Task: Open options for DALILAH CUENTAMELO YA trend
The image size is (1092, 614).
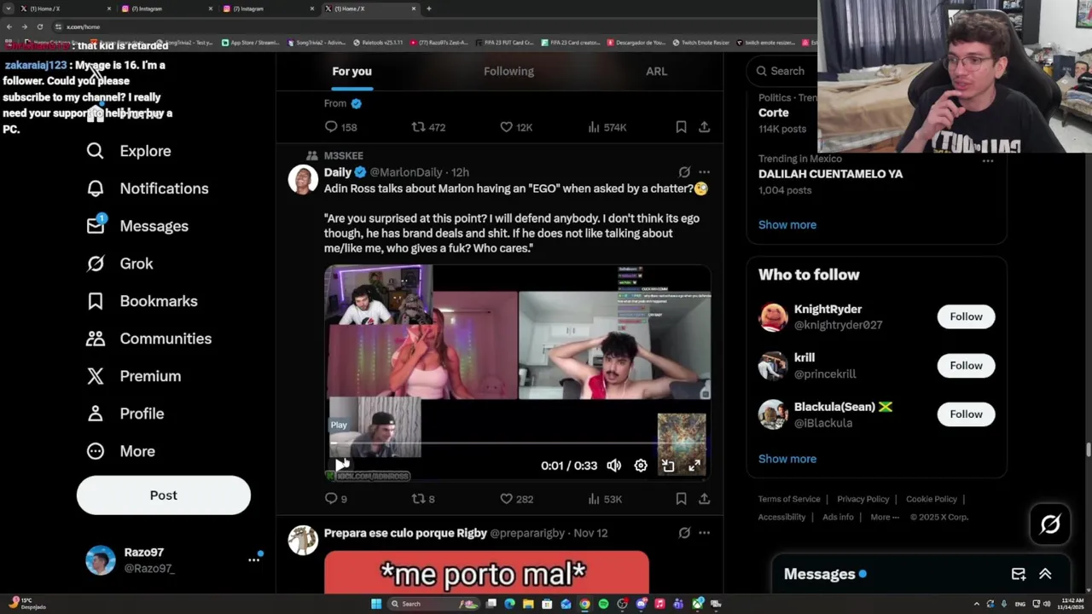Action: [988, 161]
